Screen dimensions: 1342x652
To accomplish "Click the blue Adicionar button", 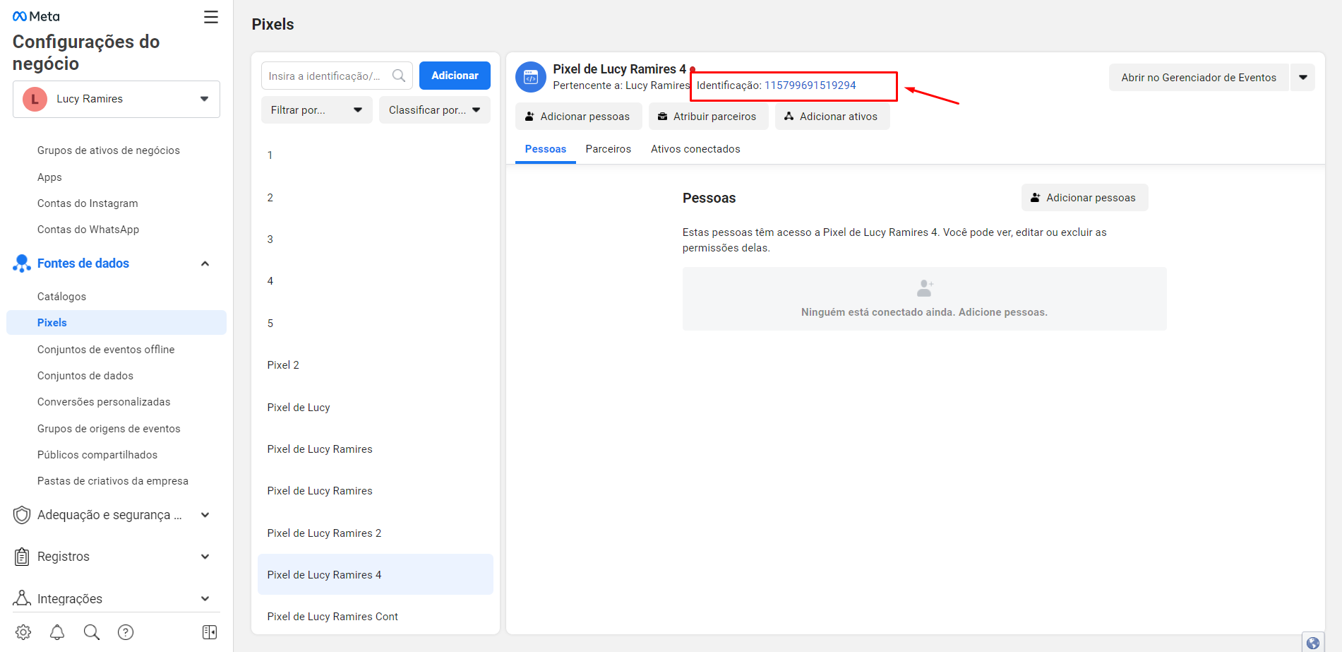I will pyautogui.click(x=455, y=76).
